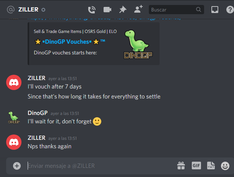The image size is (234, 177).
Task: Click the DinoGP dinosaur embed thumbnail
Action: tap(138, 44)
